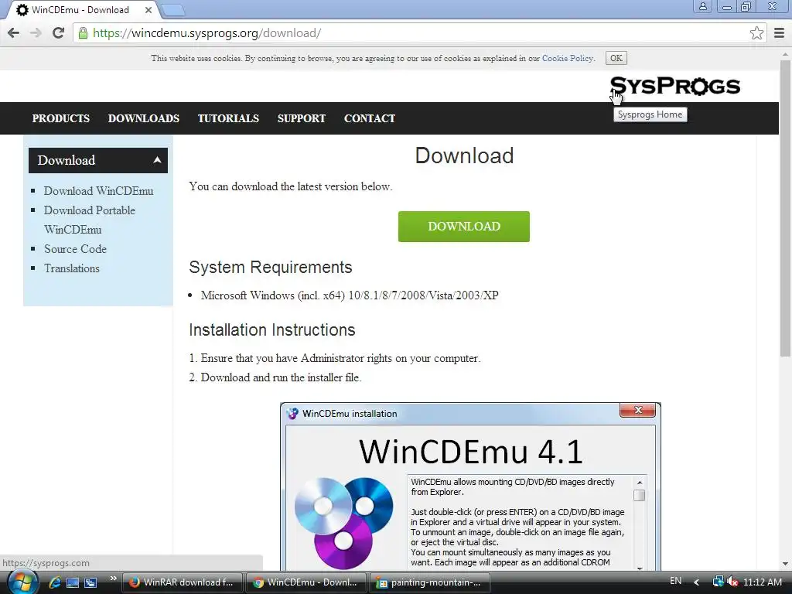
Task: Click the page scrollbar up arrow
Action: point(785,53)
